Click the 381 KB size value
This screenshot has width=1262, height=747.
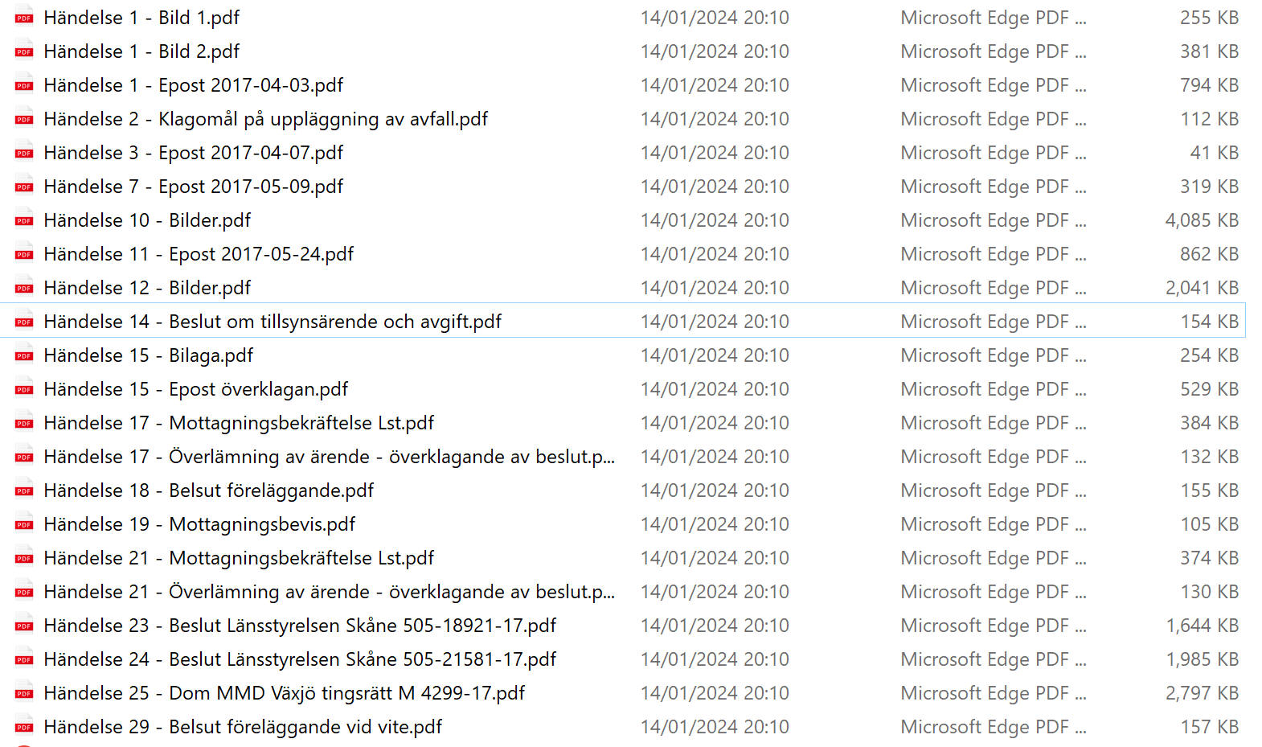tap(1210, 51)
